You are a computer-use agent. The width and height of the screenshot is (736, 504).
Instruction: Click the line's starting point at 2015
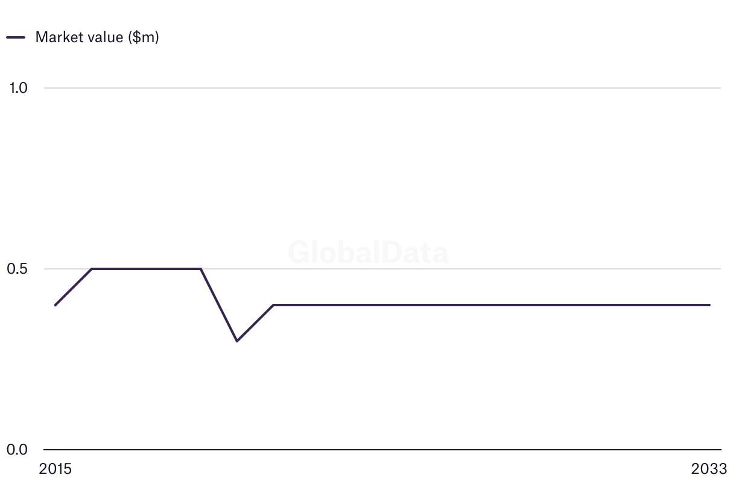(55, 305)
